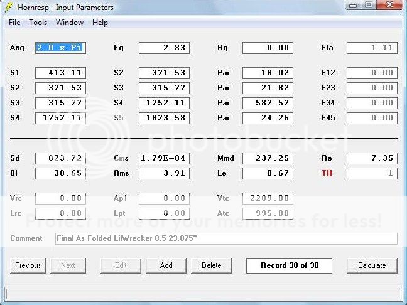
Task: Click the Rms field with 3.91
Action: tap(164, 173)
